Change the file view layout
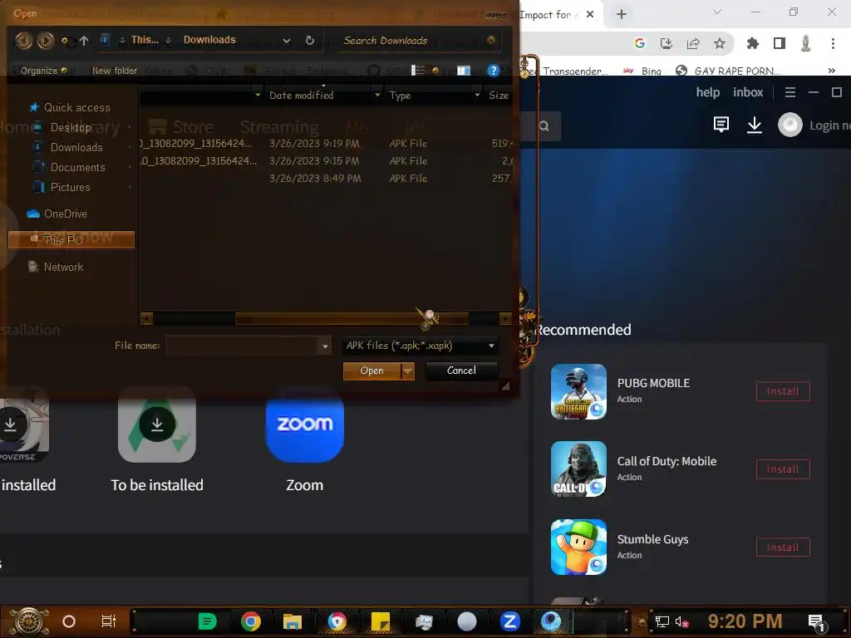The height and width of the screenshot is (638, 851). coord(418,71)
